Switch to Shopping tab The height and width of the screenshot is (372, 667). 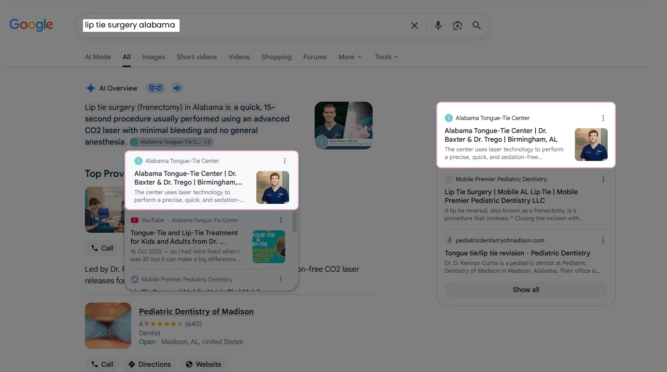[x=277, y=57]
